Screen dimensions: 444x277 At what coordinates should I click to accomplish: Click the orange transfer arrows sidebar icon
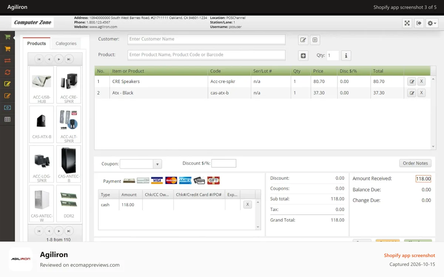pos(7,61)
